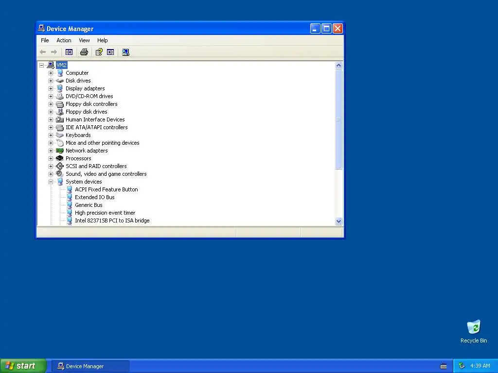Click the Floppy disk controllers icon

pos(60,104)
